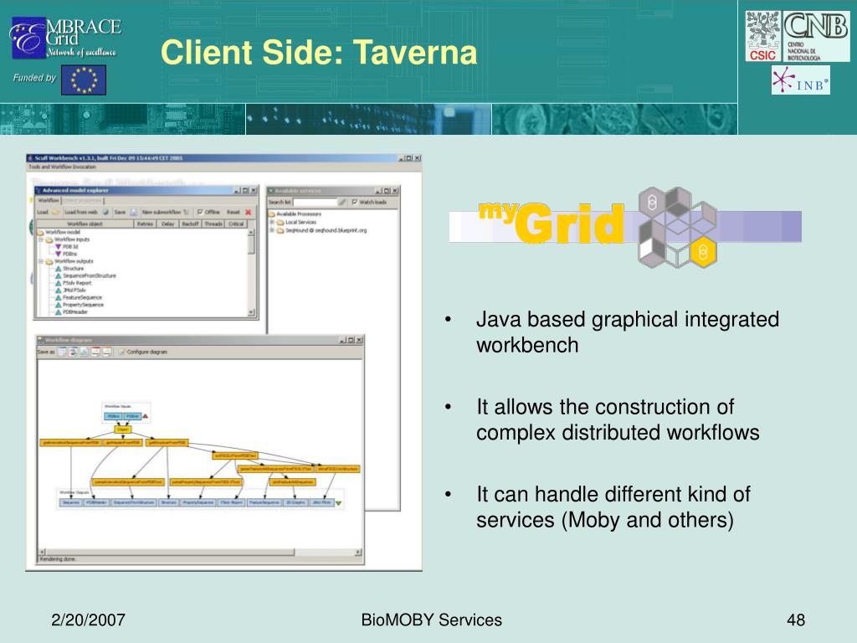Click the slide number '48'
Screen dimensions: 857x643
click(x=796, y=620)
